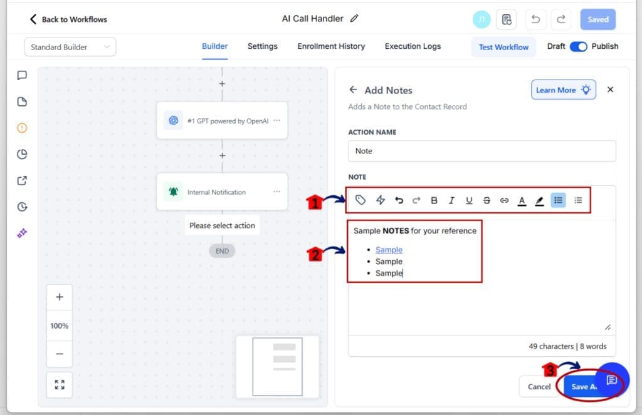Click the Action Name input field
The width and height of the screenshot is (642, 415).
click(x=481, y=151)
